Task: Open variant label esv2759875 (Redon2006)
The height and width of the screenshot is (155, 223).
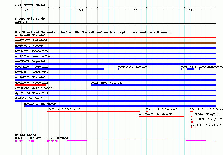Action: [x=32, y=40]
